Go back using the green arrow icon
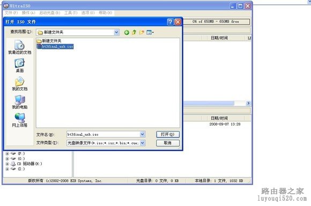The width and height of the screenshot is (311, 206). coord(127,32)
